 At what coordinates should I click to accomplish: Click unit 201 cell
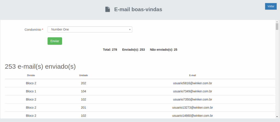(x=83, y=108)
